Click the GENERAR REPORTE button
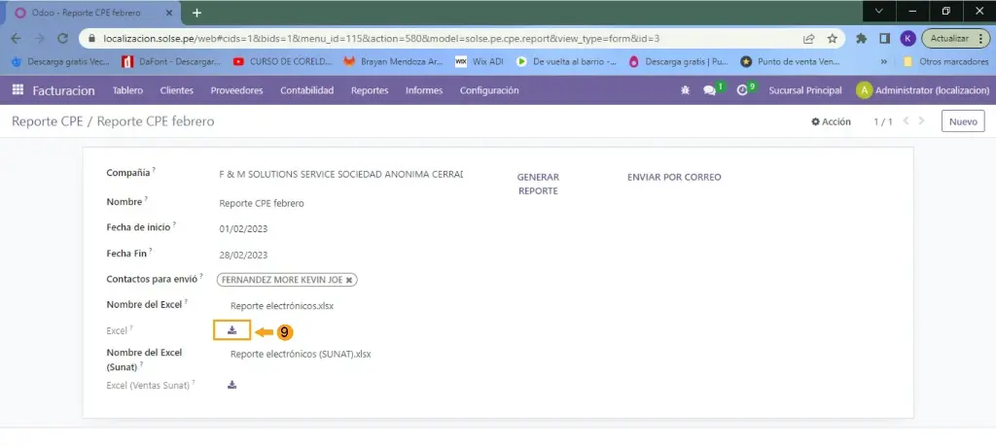This screenshot has height=446, width=996. (538, 184)
